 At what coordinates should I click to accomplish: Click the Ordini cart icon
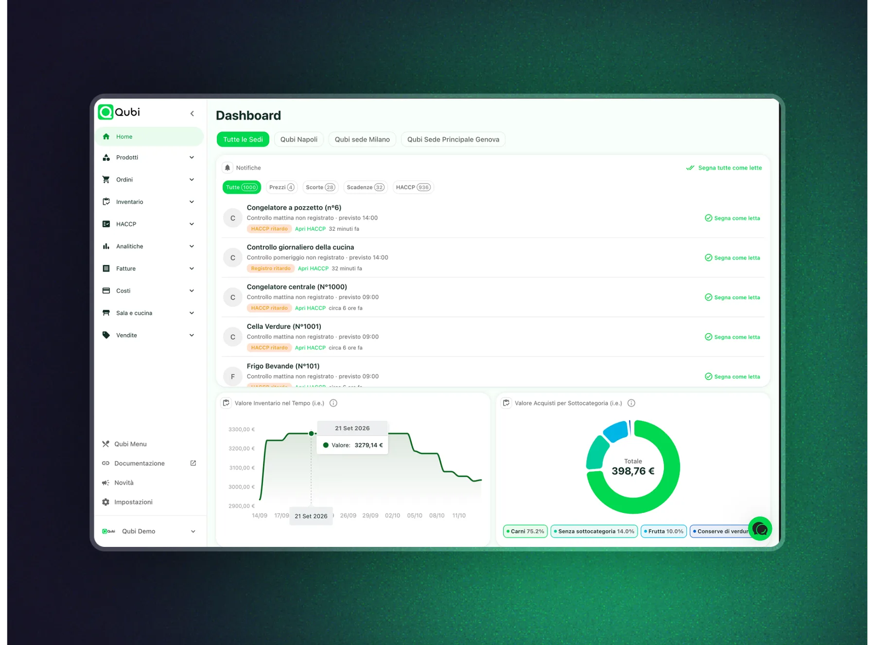(106, 180)
